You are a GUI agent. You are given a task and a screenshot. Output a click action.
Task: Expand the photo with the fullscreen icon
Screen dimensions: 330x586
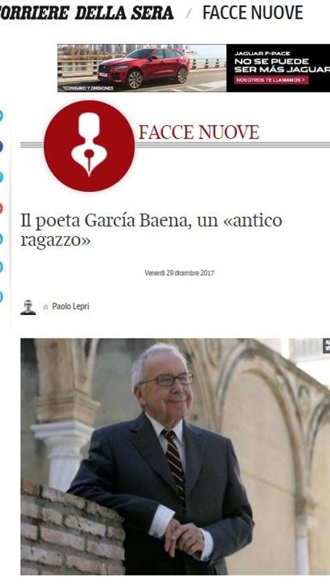[x=327, y=346]
